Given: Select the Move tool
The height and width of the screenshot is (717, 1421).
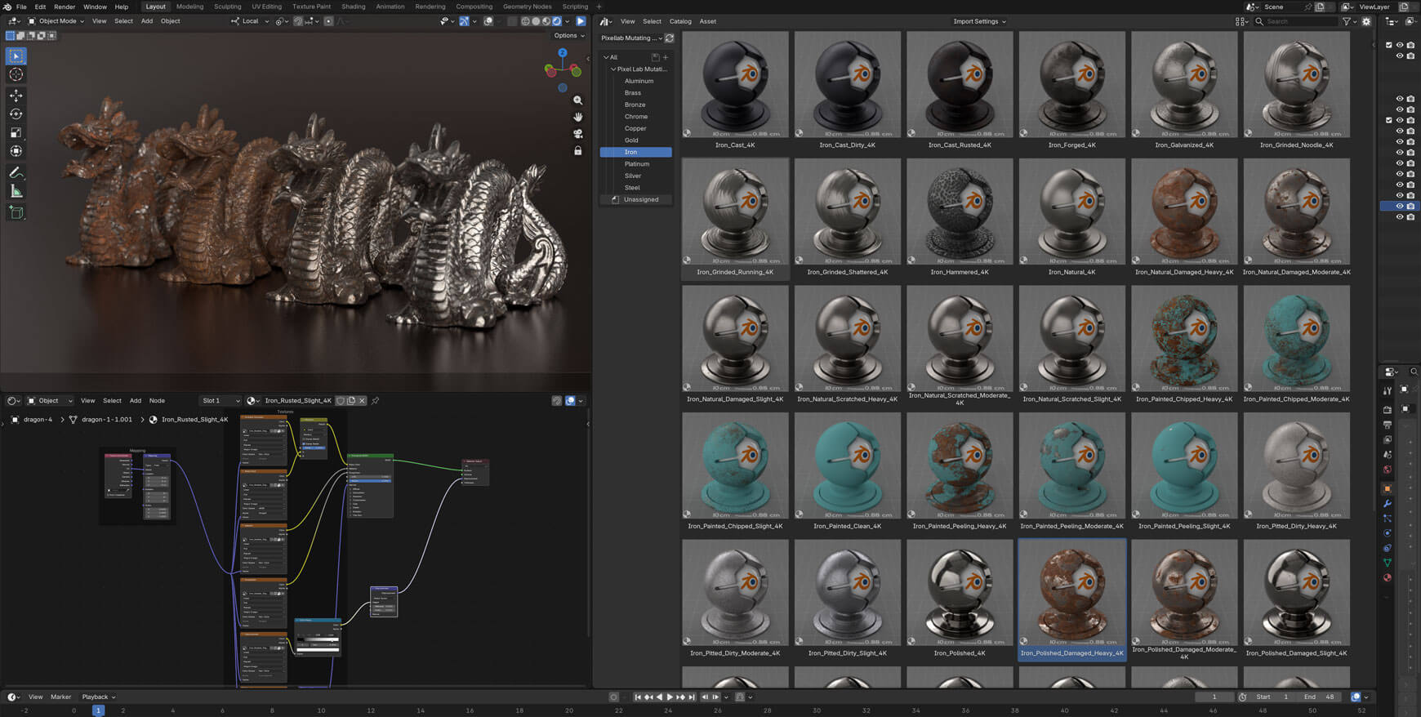Looking at the screenshot, I should pos(16,96).
